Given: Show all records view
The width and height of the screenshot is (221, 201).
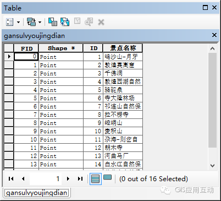Looking at the screenshot, I should (x=96, y=178).
